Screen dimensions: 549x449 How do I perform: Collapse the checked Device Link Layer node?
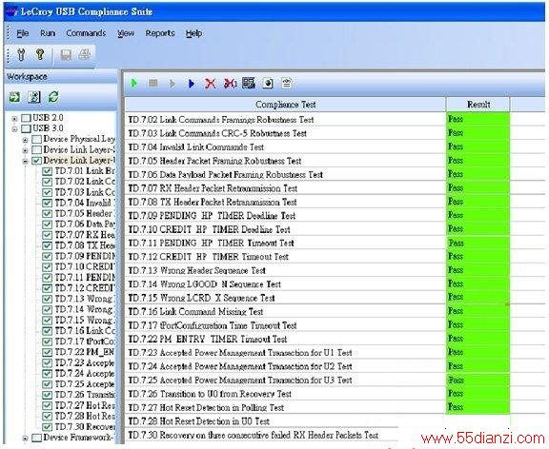[x=25, y=161]
